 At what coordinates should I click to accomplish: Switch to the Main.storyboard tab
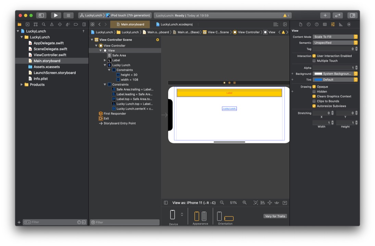click(x=130, y=24)
